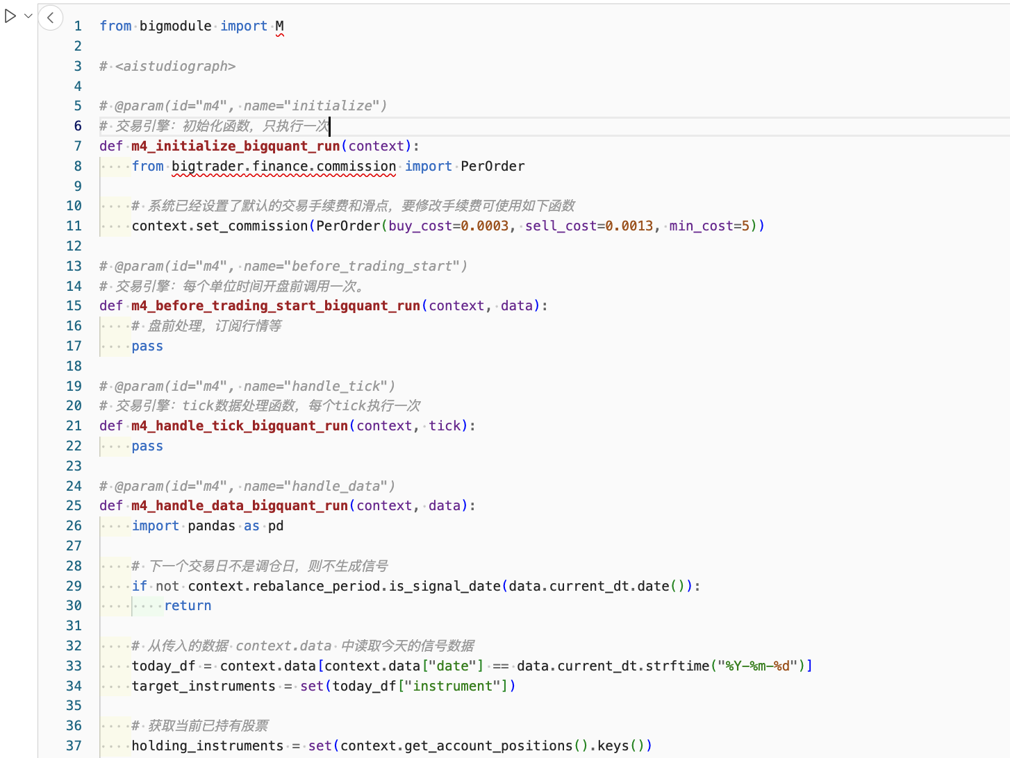The image size is (1010, 758).
Task: Click the is_signal_date method call
Action: [445, 586]
